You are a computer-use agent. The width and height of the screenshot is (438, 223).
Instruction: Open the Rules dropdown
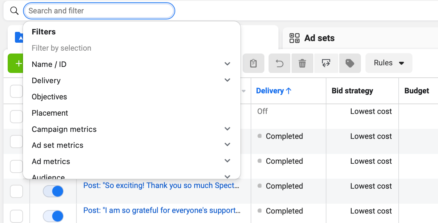tap(389, 63)
